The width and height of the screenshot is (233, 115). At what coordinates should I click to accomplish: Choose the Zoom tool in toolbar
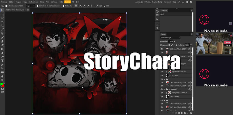pos(2,80)
